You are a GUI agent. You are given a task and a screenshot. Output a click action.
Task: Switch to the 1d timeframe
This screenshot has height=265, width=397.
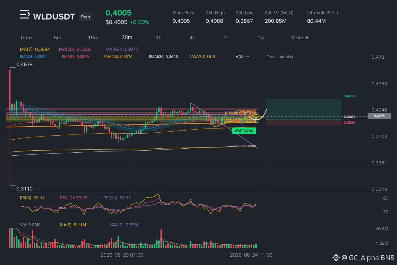[x=226, y=38]
